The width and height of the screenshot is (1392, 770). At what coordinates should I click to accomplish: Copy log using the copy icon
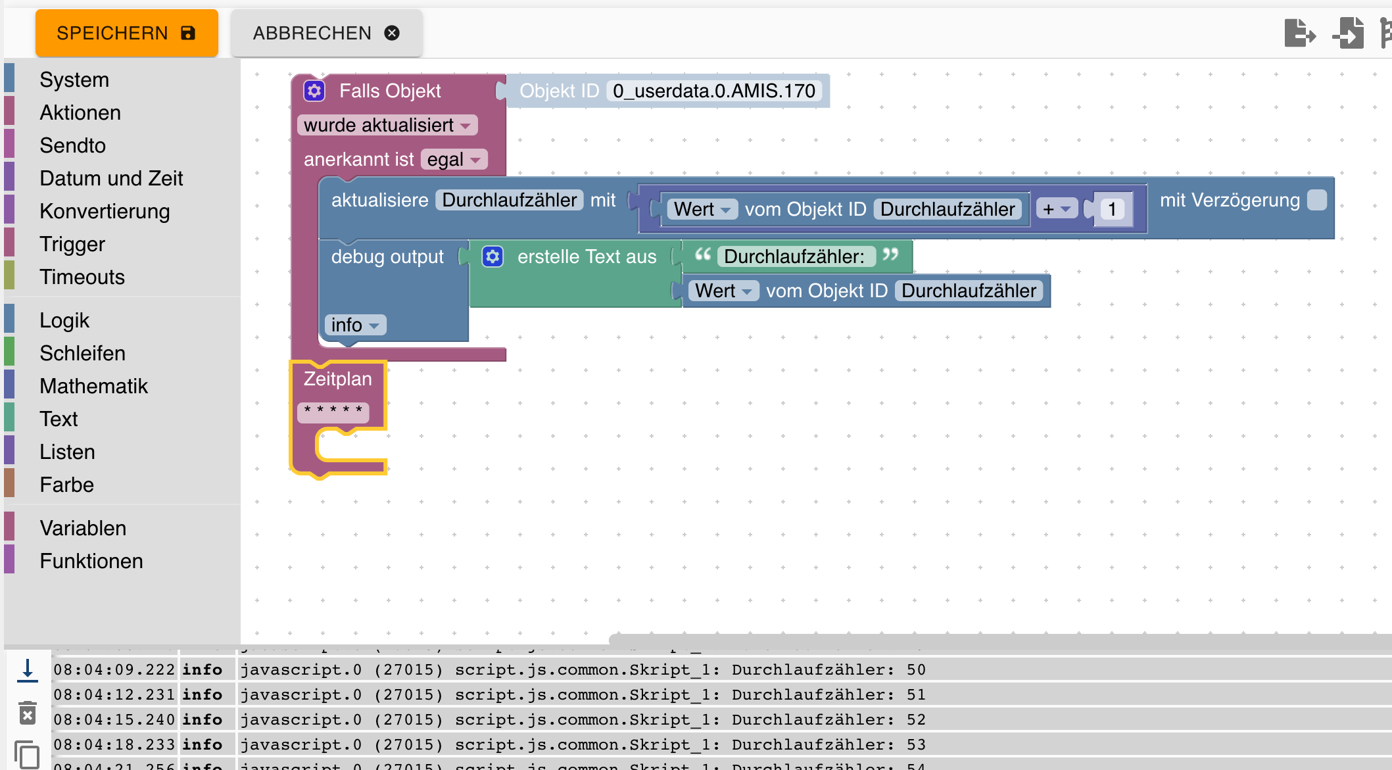click(x=28, y=754)
